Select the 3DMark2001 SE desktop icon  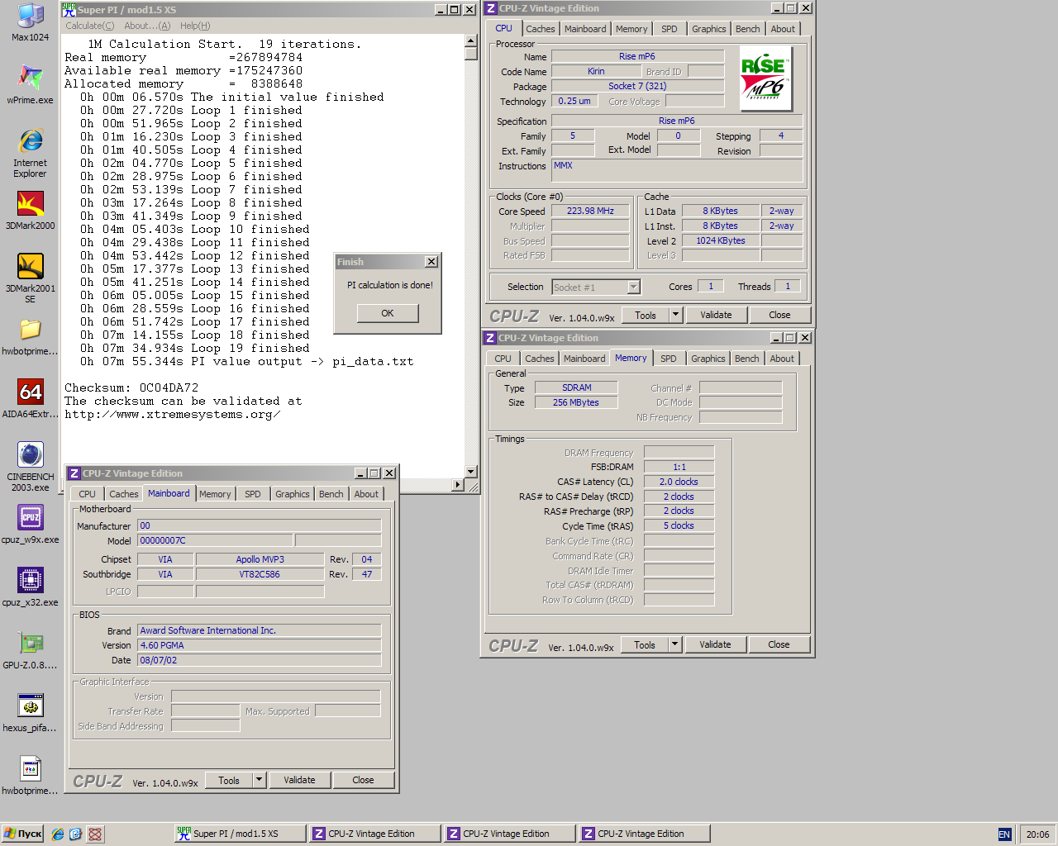pyautogui.click(x=31, y=278)
